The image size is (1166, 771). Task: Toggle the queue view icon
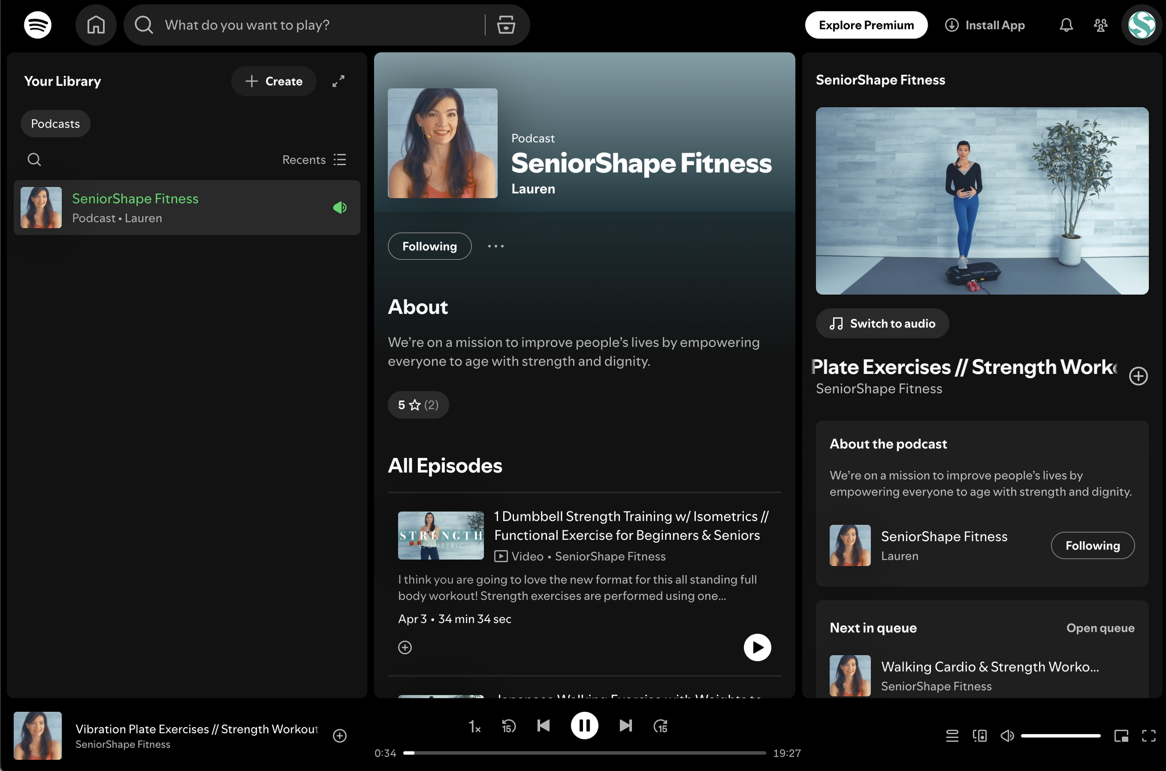(x=952, y=736)
